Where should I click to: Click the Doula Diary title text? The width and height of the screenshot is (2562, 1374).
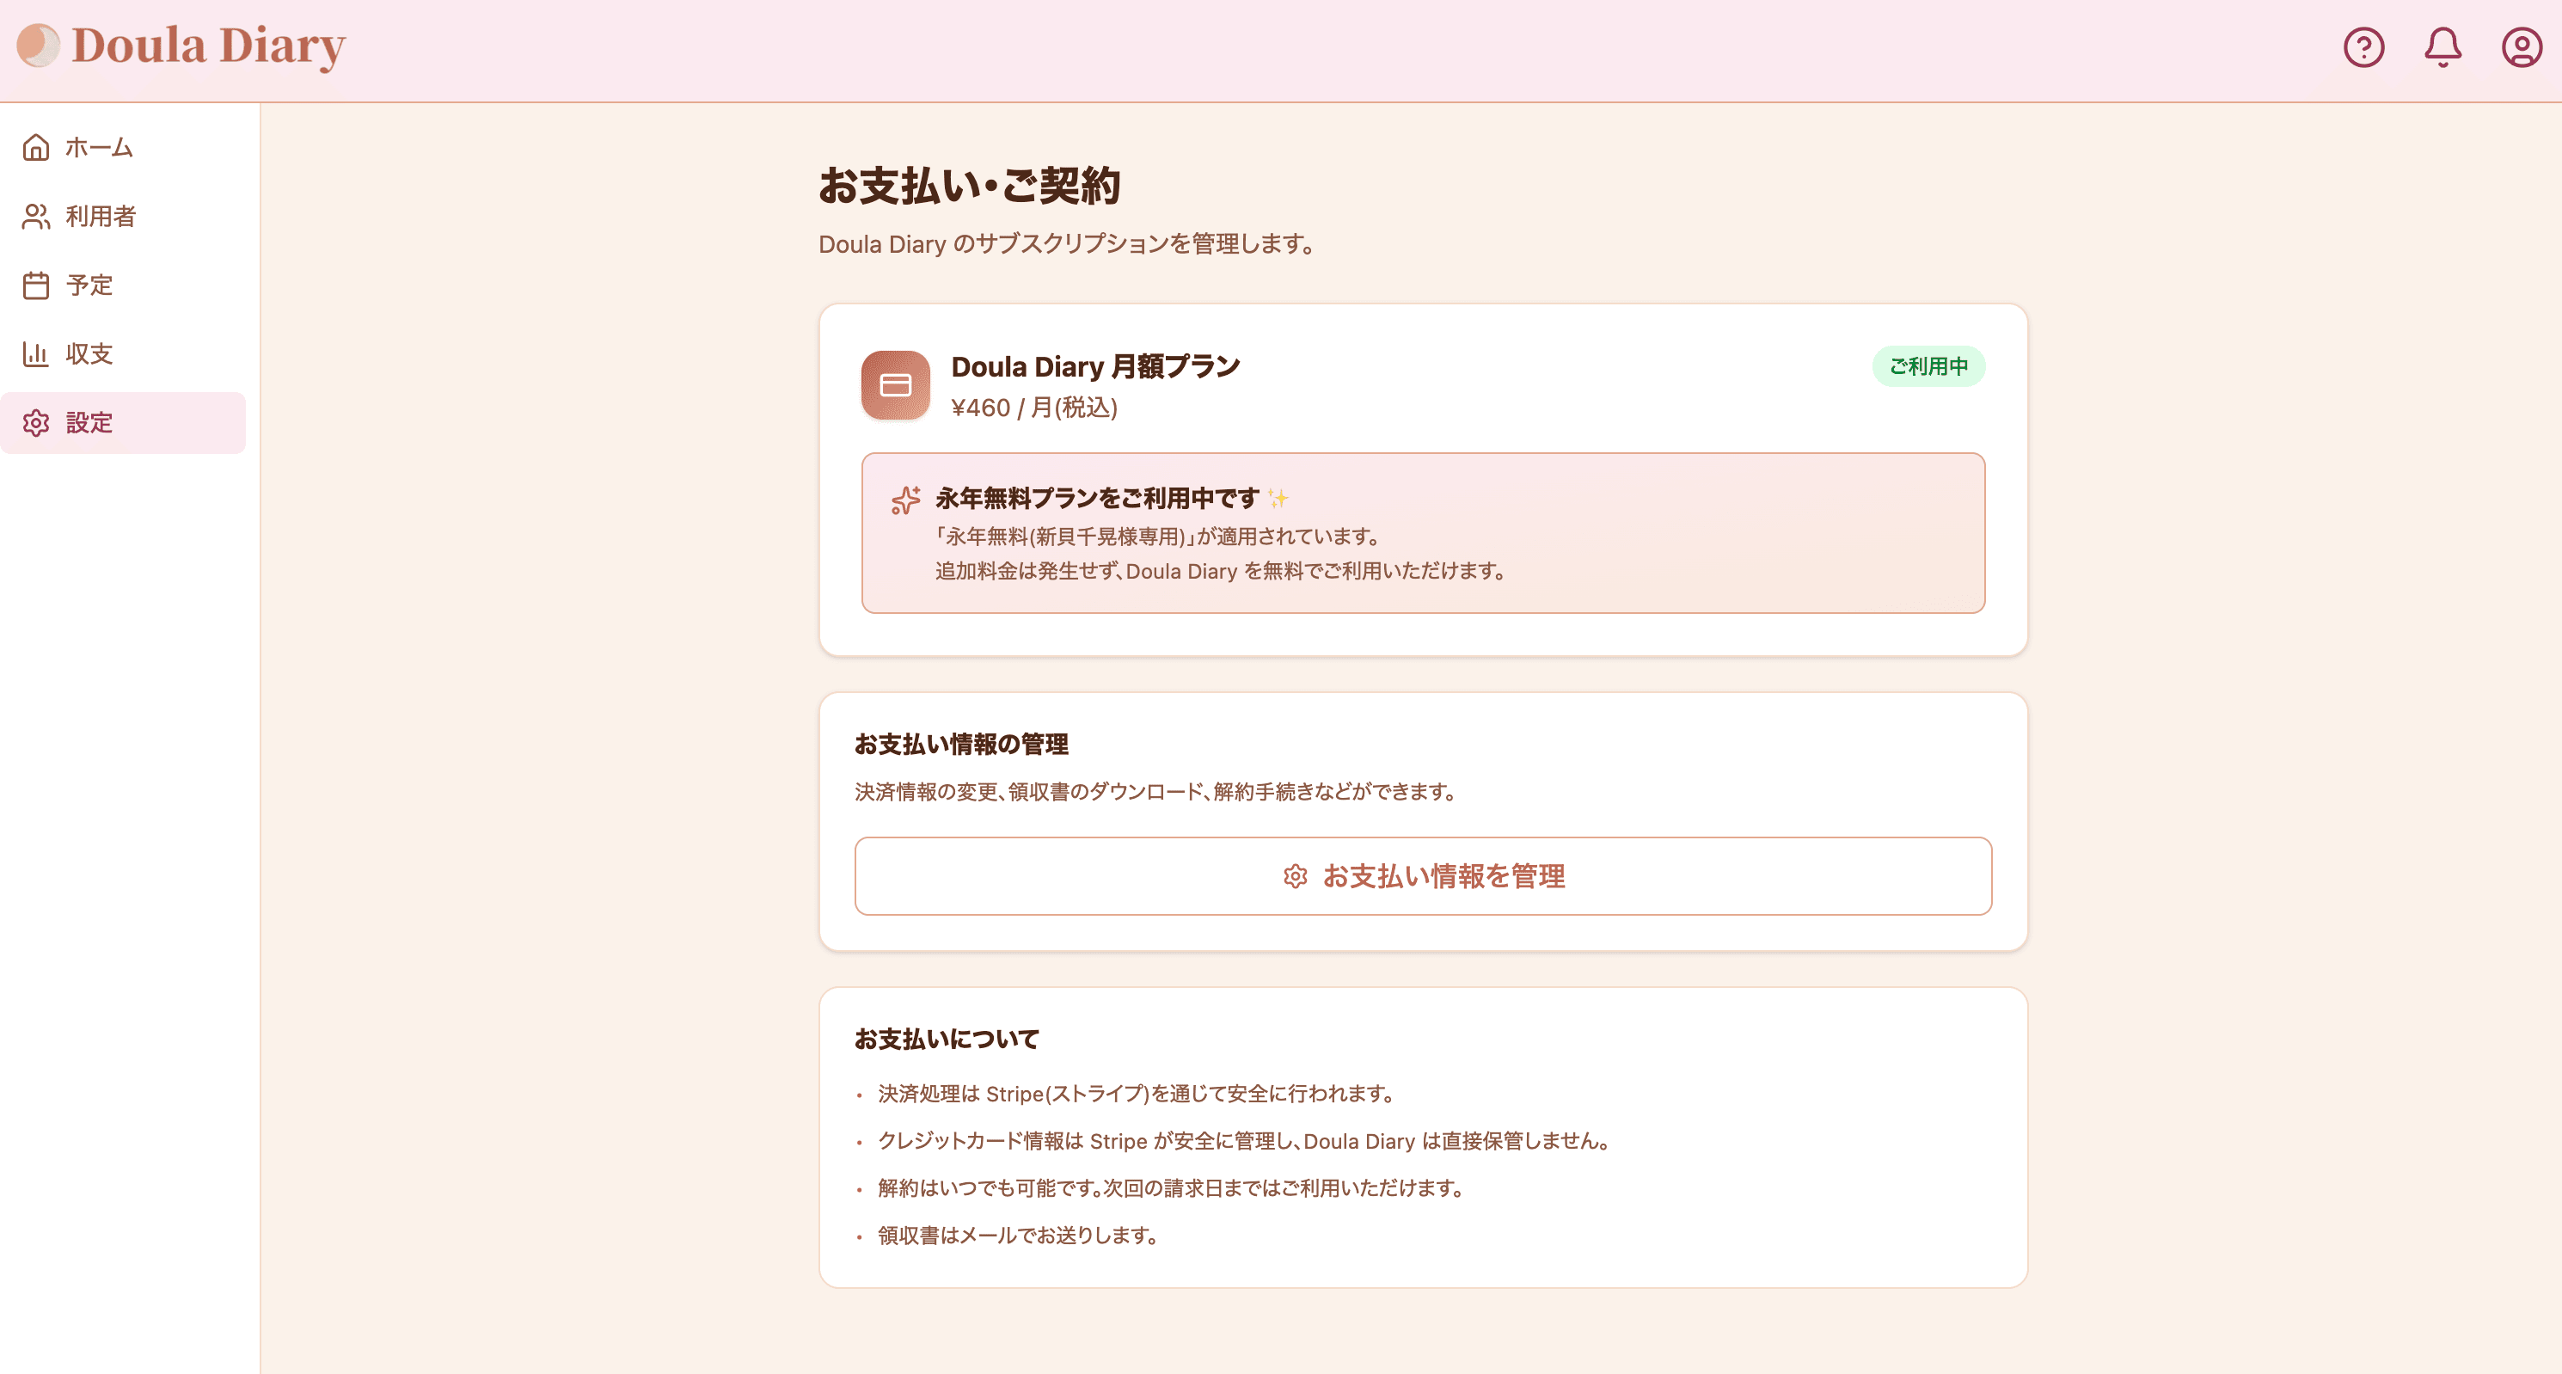coord(208,46)
